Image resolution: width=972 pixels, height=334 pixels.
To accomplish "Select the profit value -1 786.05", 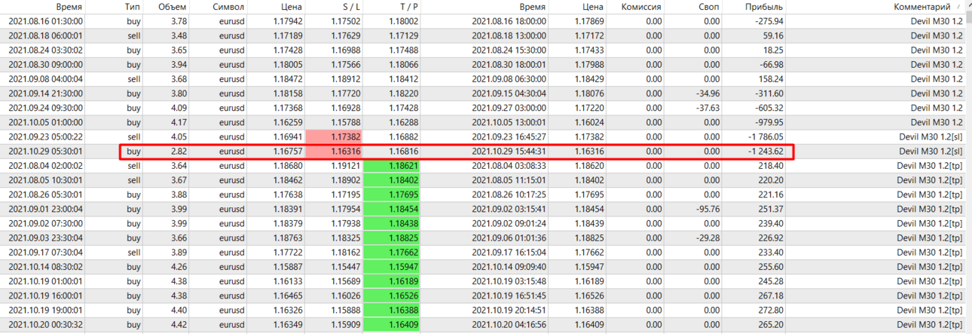I will click(765, 136).
